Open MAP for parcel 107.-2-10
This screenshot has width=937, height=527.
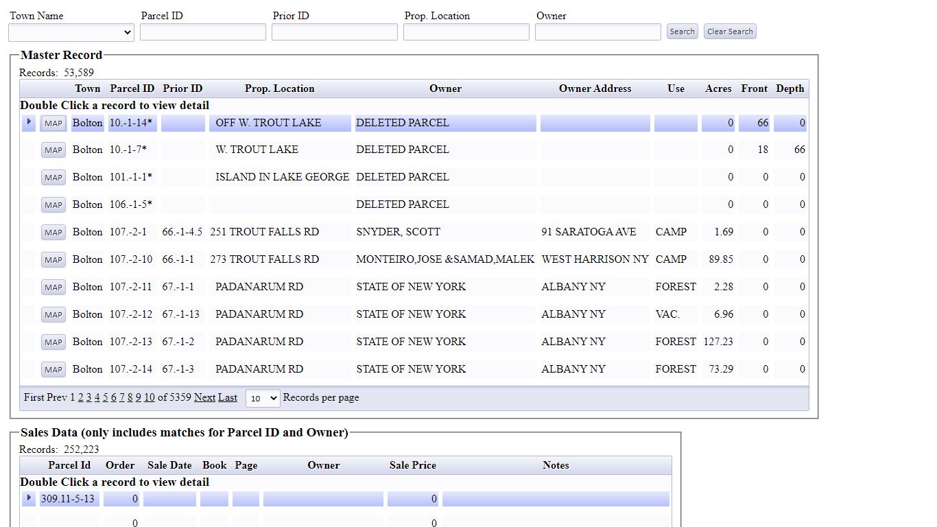54,260
